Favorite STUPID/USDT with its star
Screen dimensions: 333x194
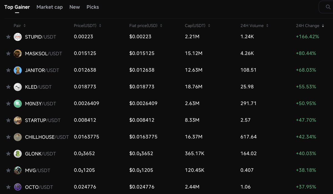(x=8, y=37)
